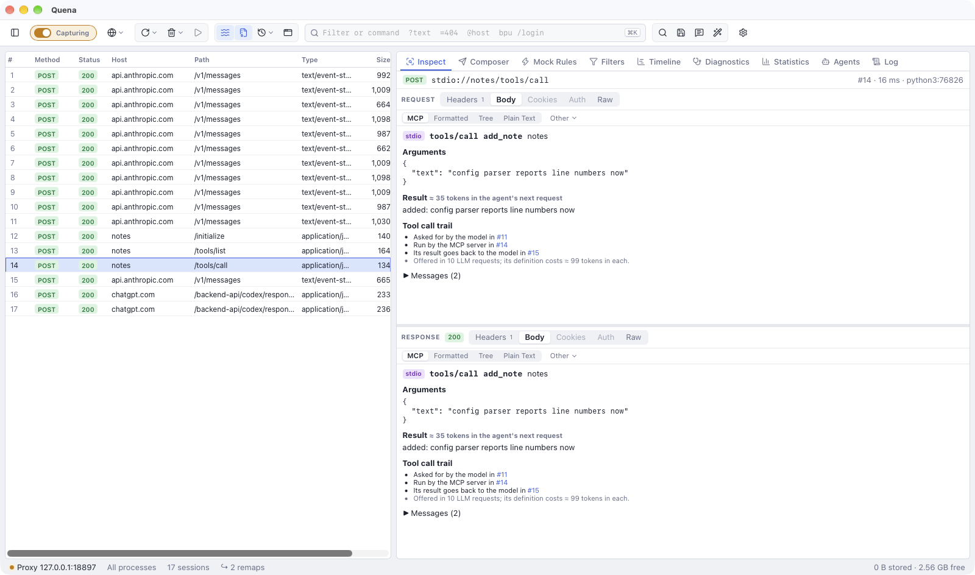Select row 12 with path /initialize

tap(198, 236)
